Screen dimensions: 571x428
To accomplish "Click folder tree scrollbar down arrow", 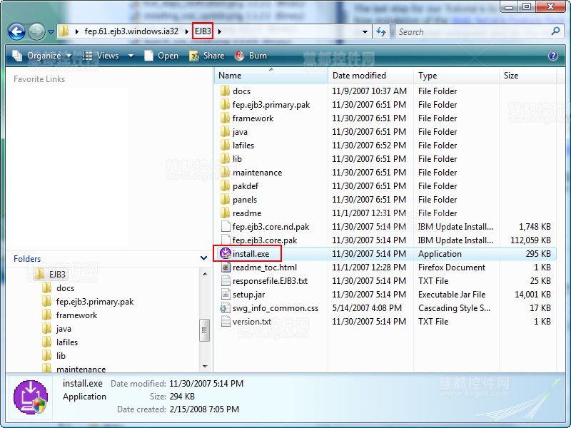I will point(205,366).
